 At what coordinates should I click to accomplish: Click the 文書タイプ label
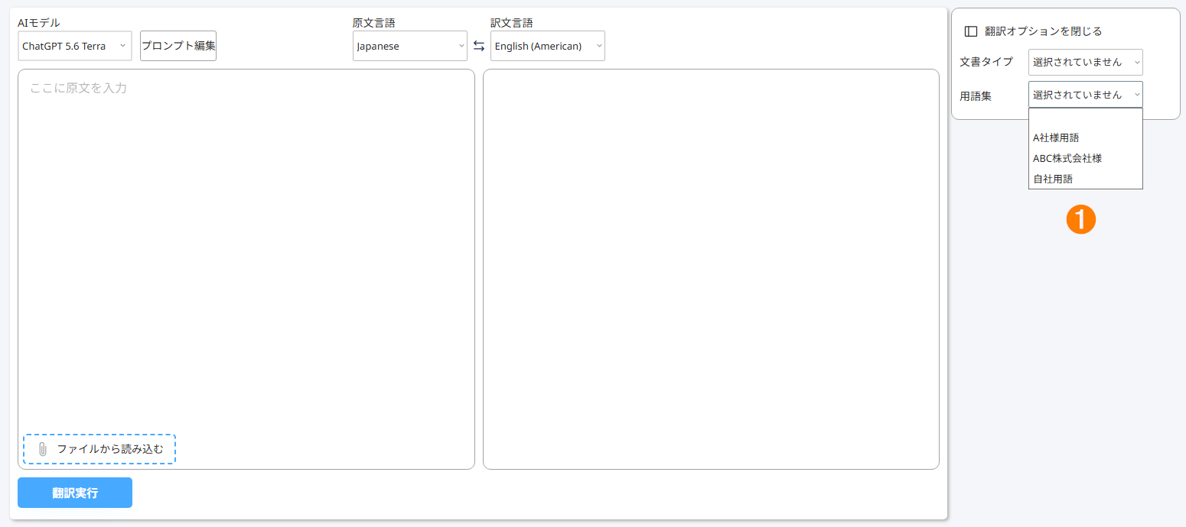[x=986, y=62]
